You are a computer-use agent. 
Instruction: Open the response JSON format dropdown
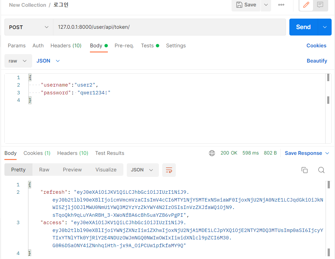click(143, 170)
